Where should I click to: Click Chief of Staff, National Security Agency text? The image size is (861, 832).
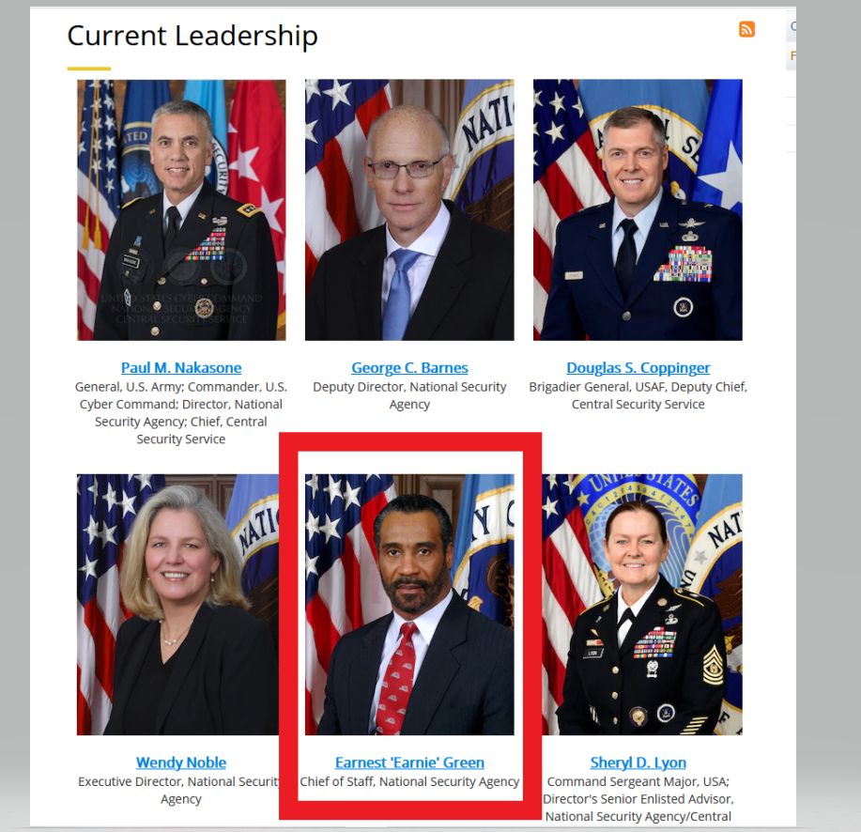(409, 781)
